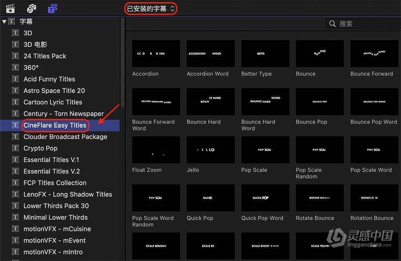Screen dimensions: 401x261
Task: Select the 3D titles category
Action: pyautogui.click(x=60, y=33)
